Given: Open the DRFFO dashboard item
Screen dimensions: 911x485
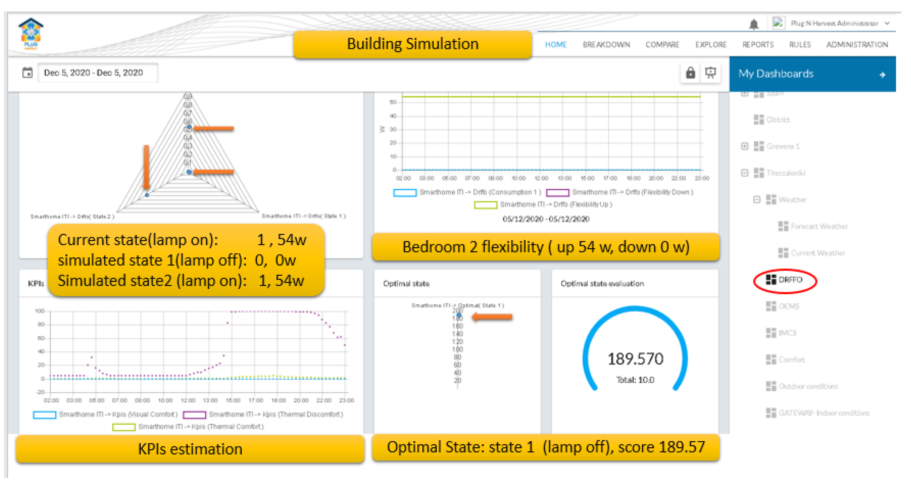Looking at the screenshot, I should pyautogui.click(x=790, y=280).
